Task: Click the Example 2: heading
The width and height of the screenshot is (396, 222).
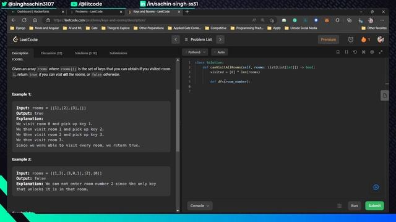Action: 22,159
